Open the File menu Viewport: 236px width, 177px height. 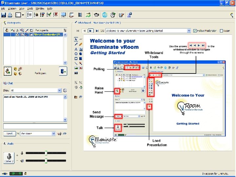[3, 9]
